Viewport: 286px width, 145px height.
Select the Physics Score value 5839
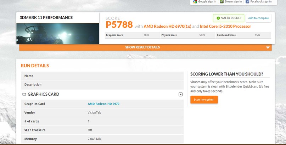click(202, 35)
